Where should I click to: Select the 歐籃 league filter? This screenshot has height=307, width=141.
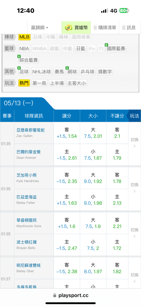55,49
